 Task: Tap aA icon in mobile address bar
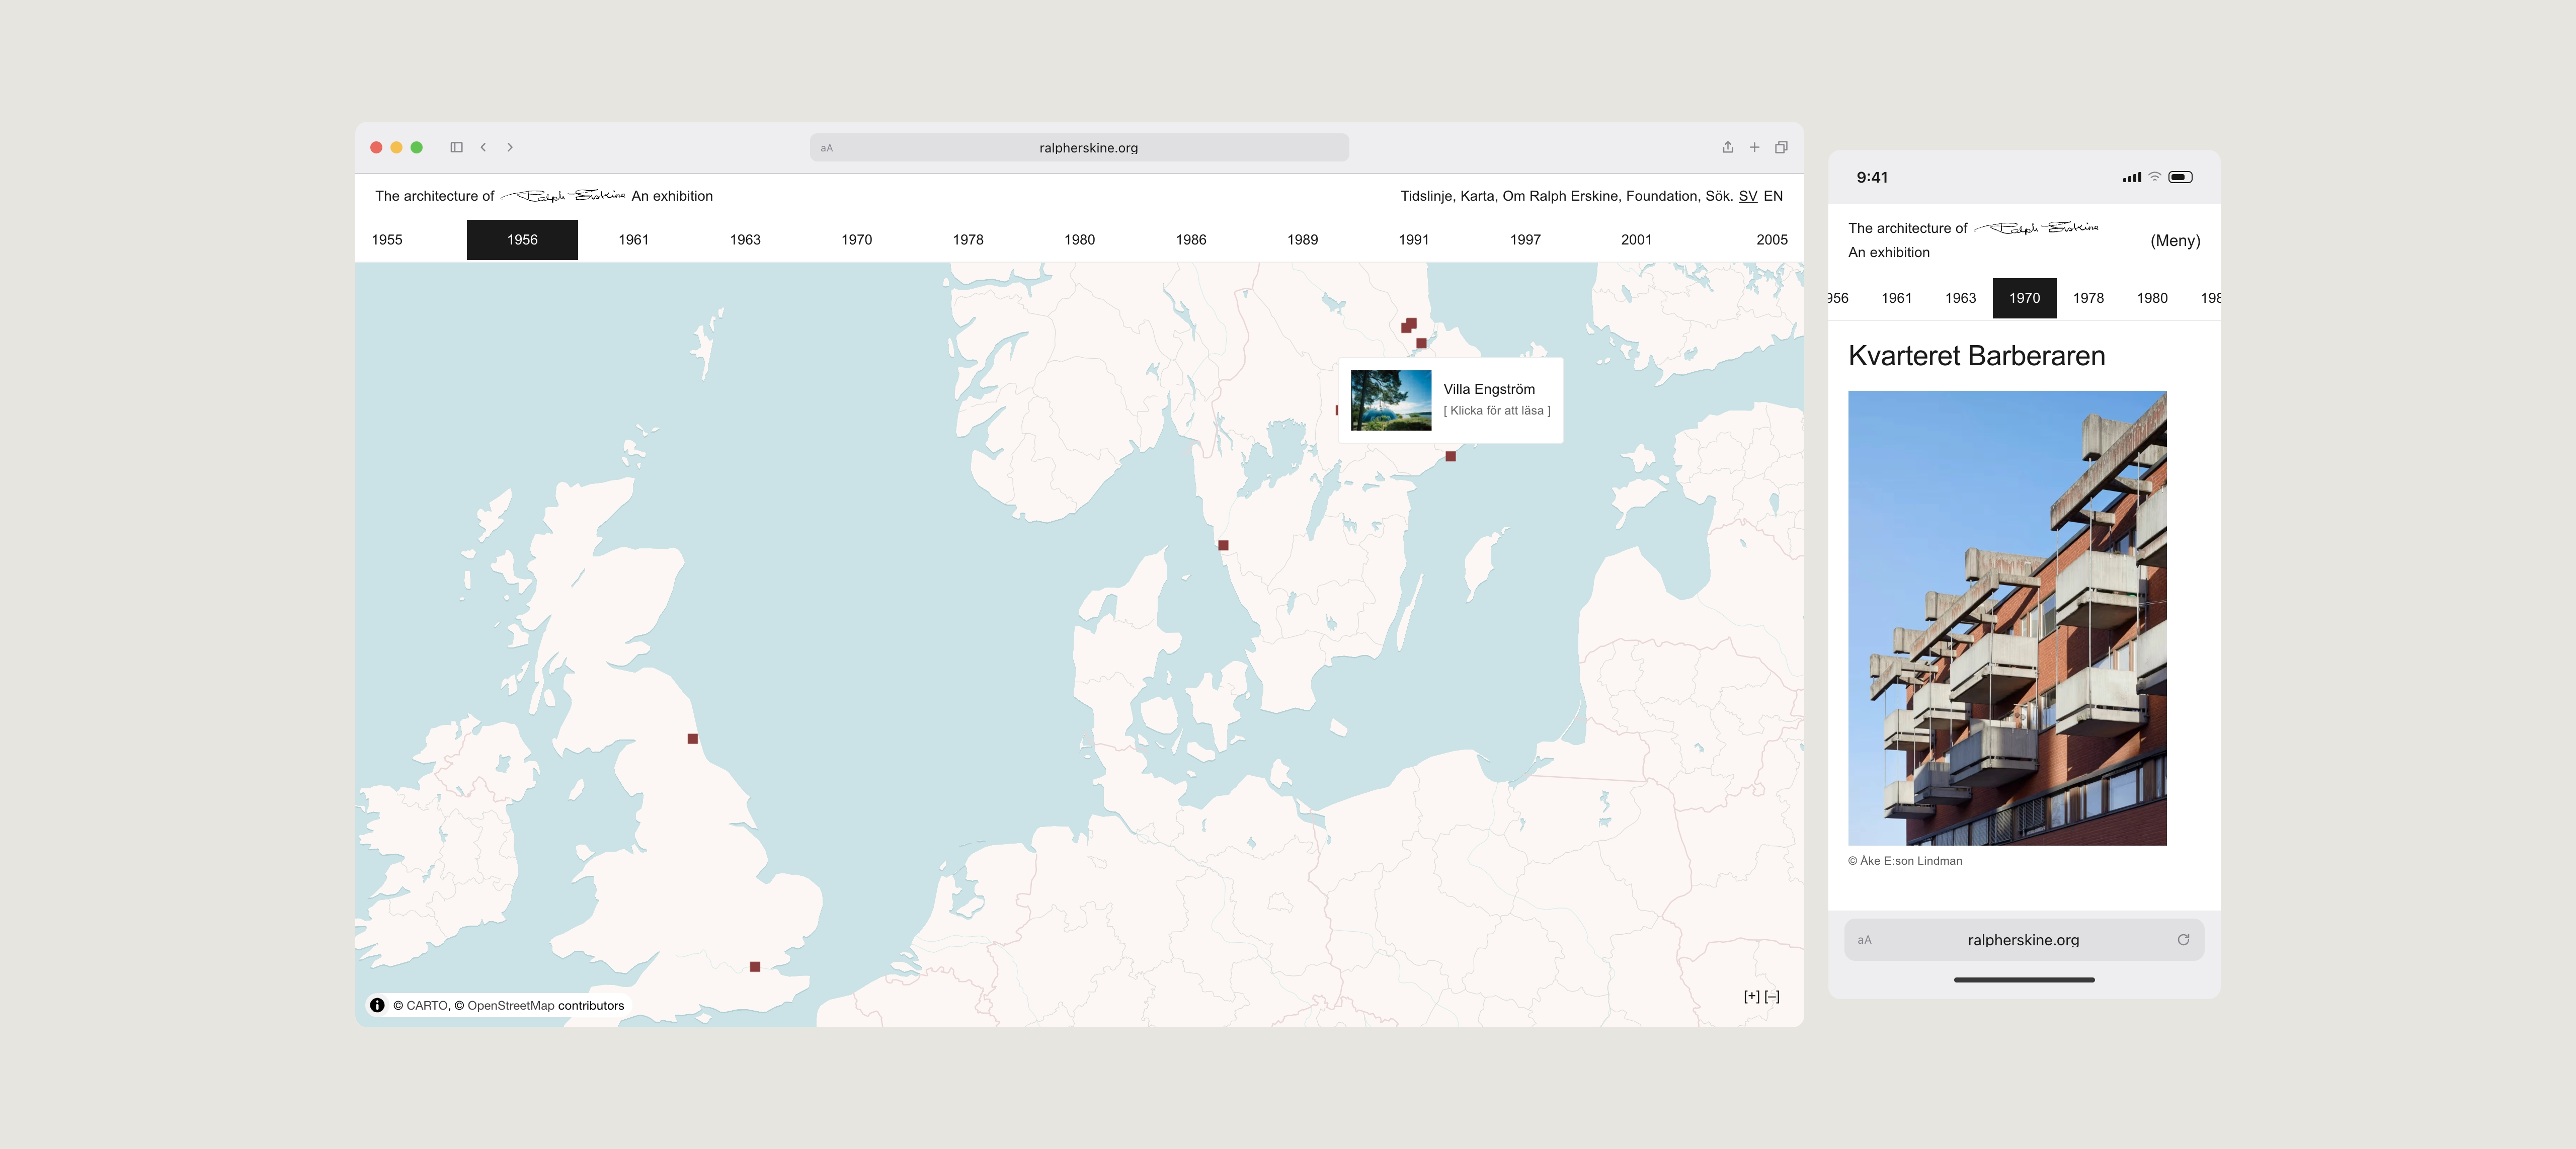pos(1864,940)
